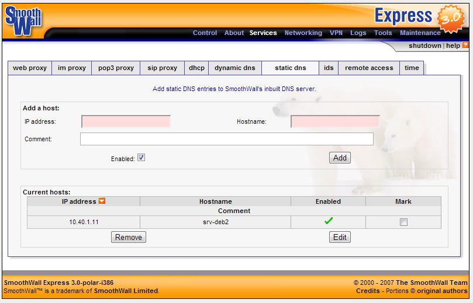Open the Tools menu
Screen dimensions: 473x303
383,33
